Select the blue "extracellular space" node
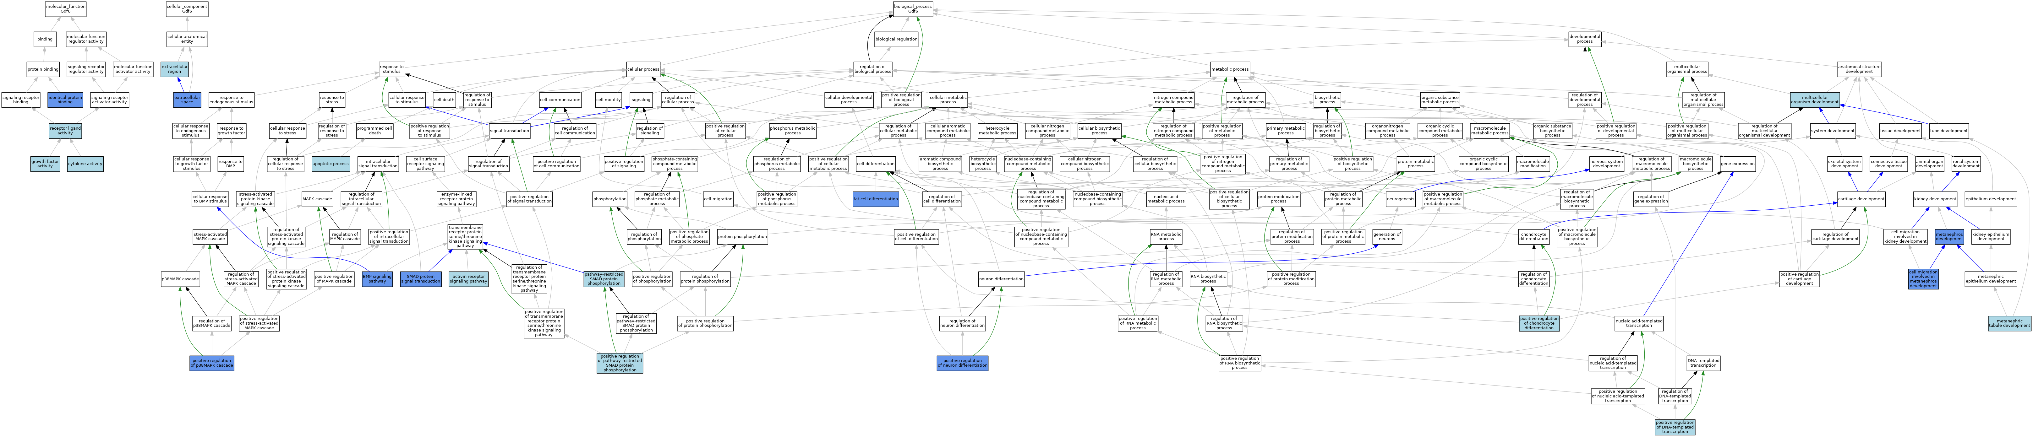 [x=187, y=100]
